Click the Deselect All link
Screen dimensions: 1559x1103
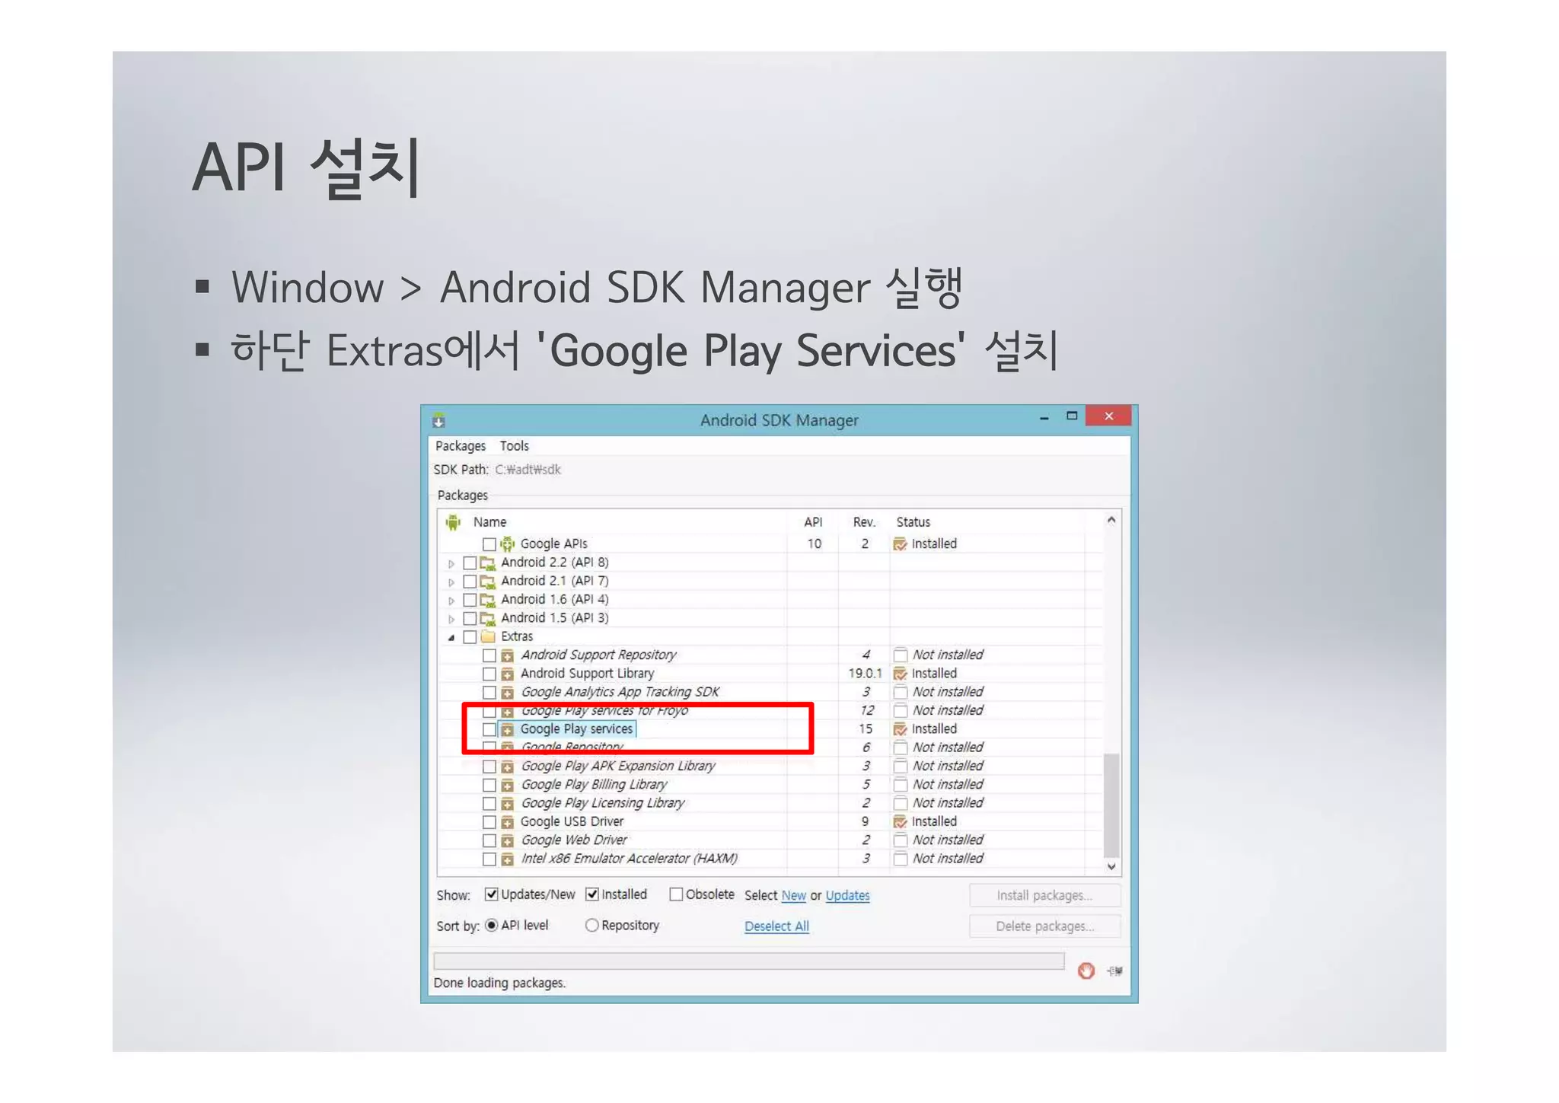click(x=776, y=926)
